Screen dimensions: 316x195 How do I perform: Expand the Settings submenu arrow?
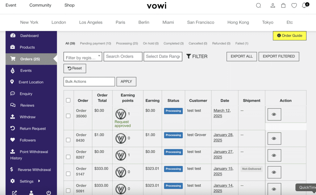click(39, 181)
